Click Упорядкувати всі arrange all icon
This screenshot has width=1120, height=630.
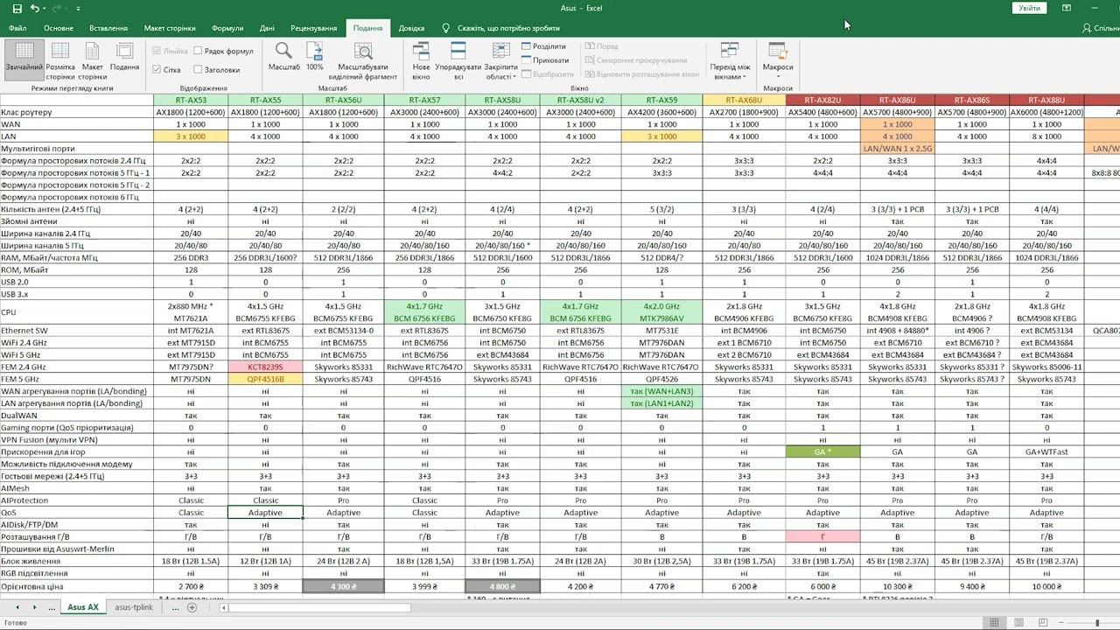pos(458,60)
